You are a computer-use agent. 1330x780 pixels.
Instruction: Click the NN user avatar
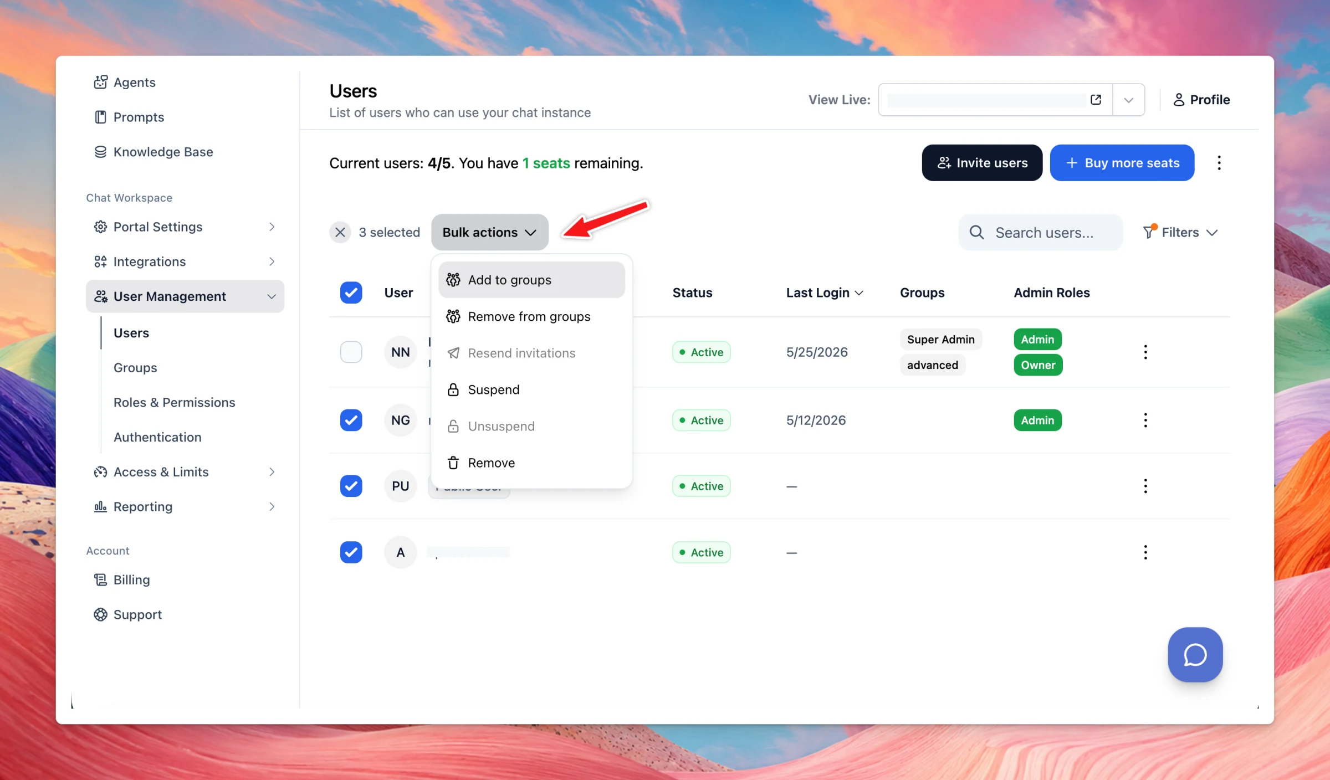pos(401,352)
